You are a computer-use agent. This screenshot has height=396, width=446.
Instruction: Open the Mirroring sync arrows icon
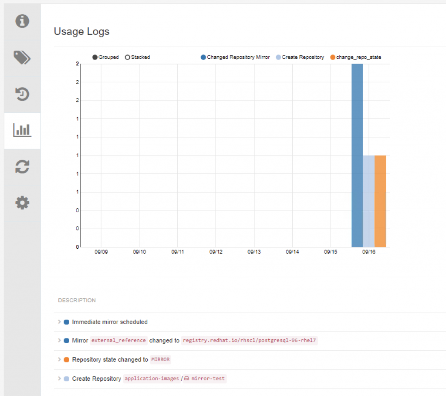coord(22,167)
